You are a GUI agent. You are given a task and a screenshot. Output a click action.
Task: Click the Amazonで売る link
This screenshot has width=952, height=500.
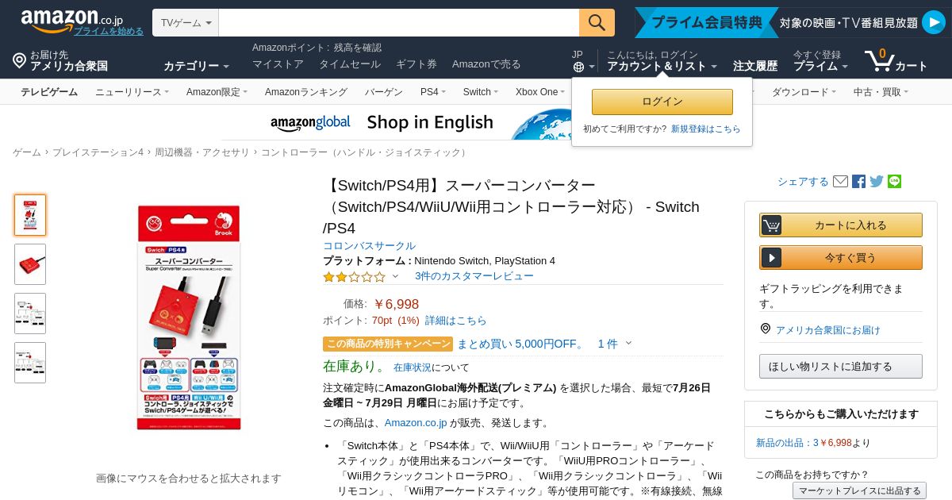pyautogui.click(x=486, y=64)
